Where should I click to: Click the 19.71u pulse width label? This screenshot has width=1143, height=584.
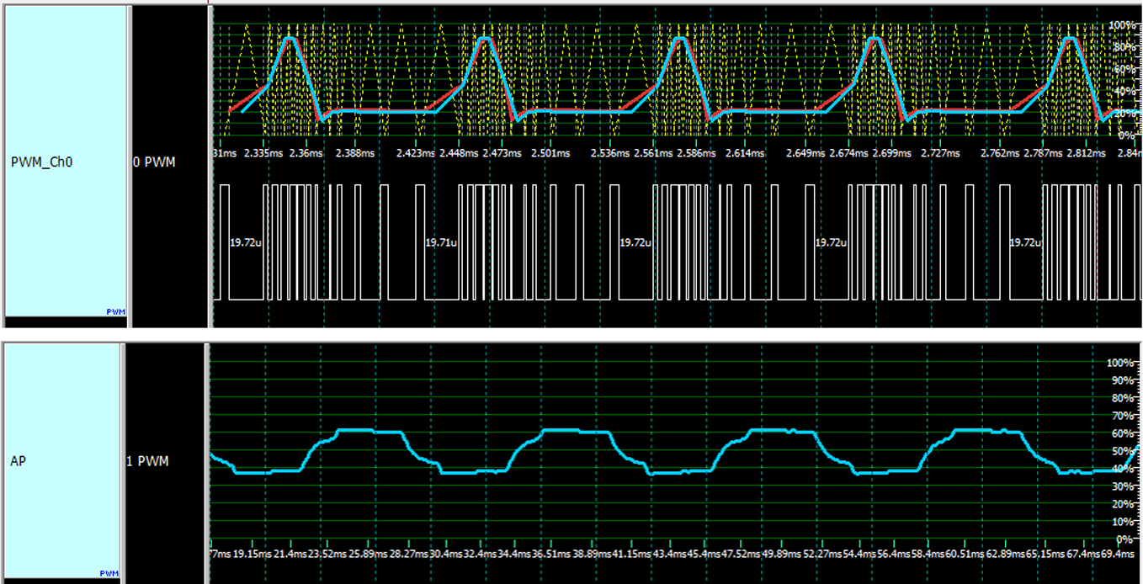click(x=440, y=242)
